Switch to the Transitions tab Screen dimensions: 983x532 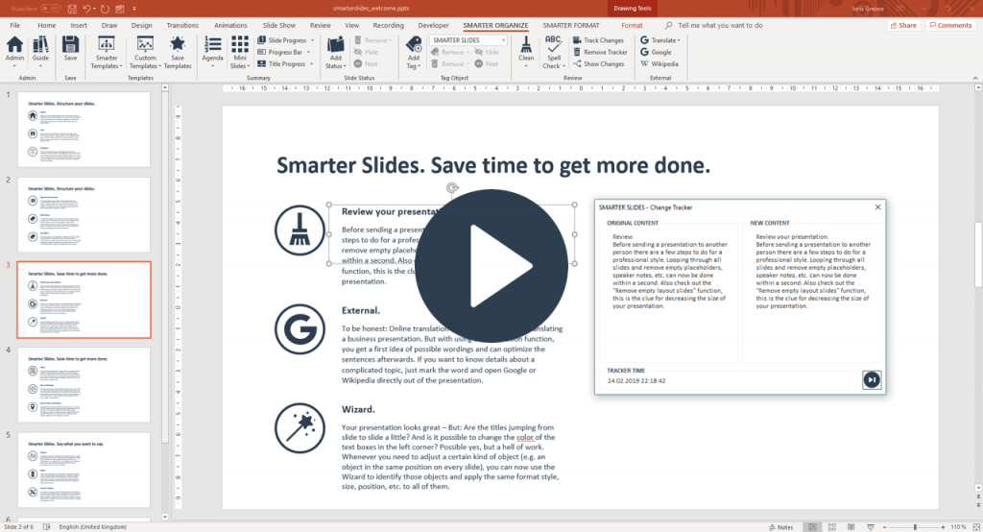[x=182, y=25]
